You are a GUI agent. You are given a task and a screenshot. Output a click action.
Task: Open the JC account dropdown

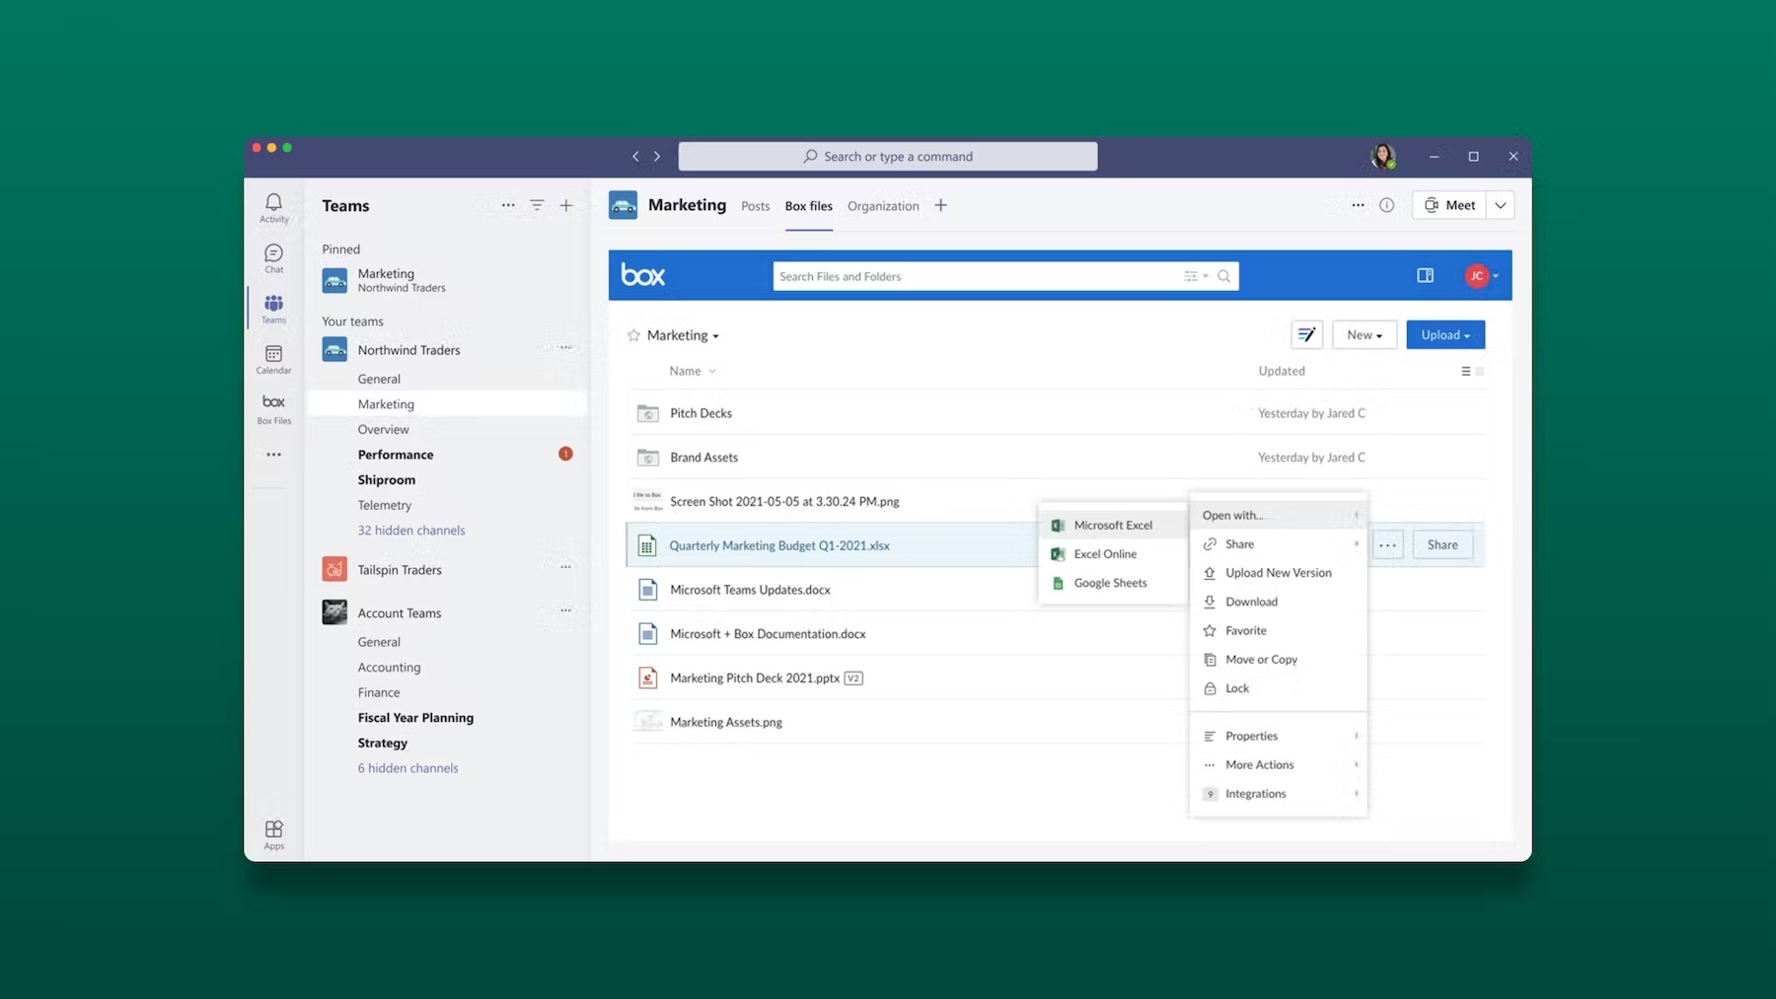pyautogui.click(x=1482, y=276)
